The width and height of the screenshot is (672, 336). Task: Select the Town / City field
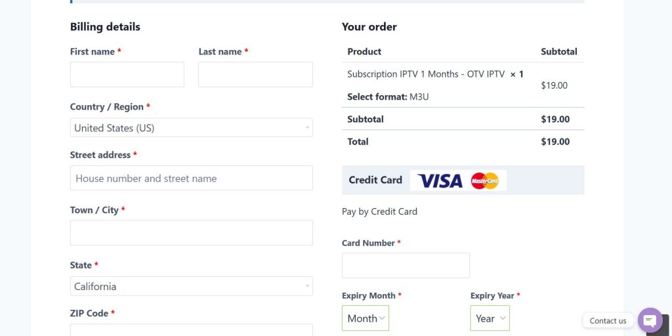pos(191,233)
